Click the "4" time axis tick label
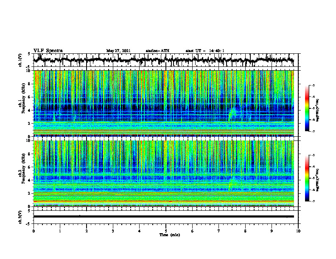 pyautogui.click(x=140, y=231)
